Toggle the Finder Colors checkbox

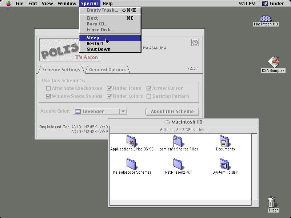[x=109, y=96]
